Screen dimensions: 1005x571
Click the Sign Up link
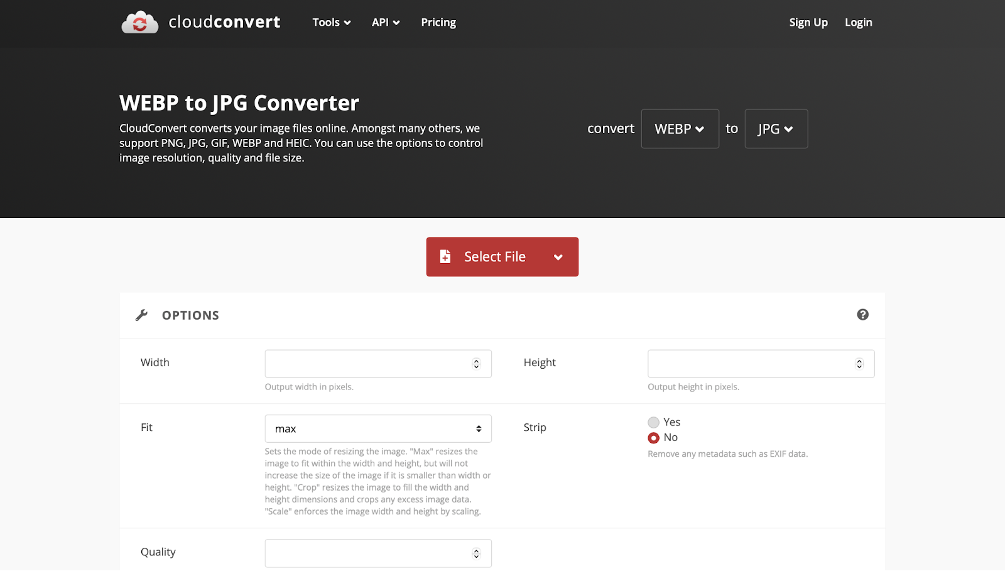point(808,23)
